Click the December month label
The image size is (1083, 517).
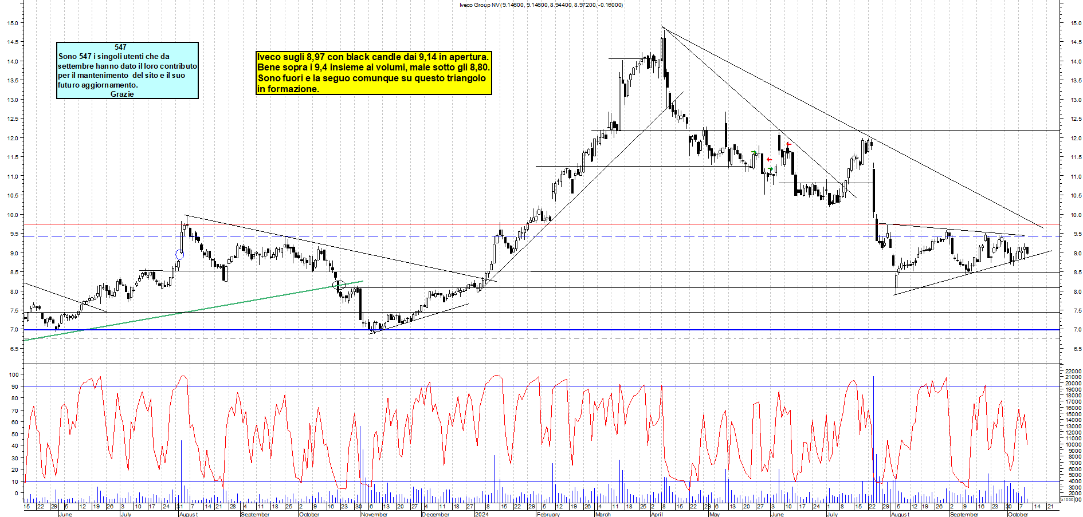pos(435,514)
